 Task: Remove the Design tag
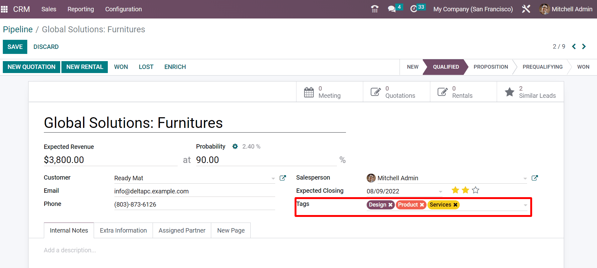coord(390,205)
